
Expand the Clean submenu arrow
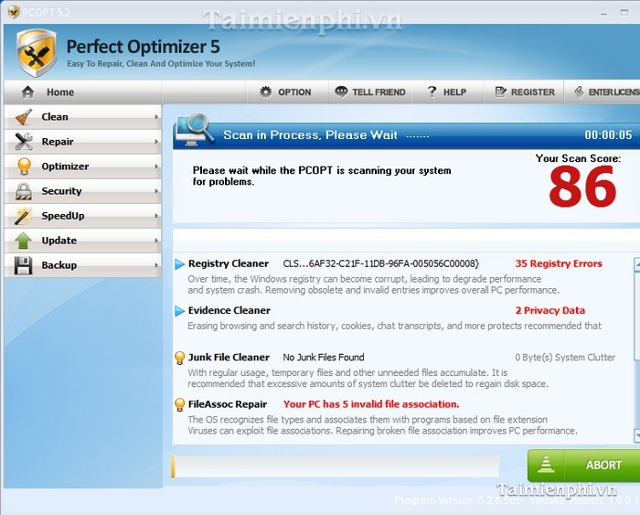[x=156, y=117]
